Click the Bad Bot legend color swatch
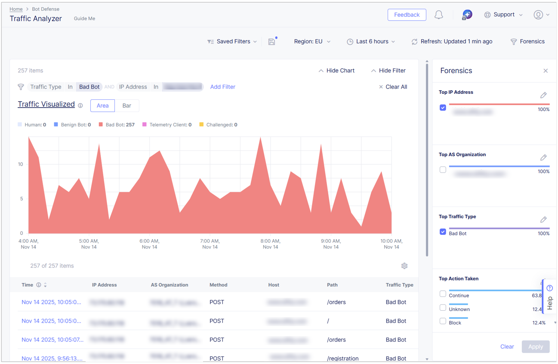558x364 pixels. tap(101, 125)
